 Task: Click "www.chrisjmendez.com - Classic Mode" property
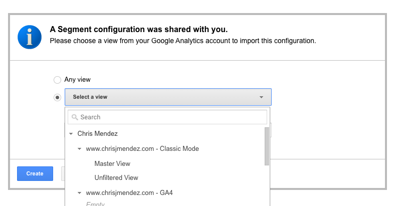142,148
